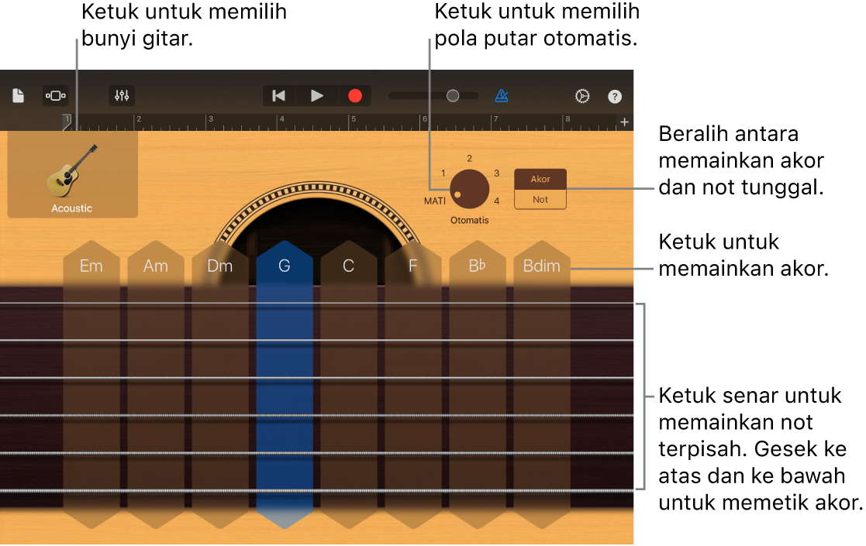The image size is (866, 546).
Task: Enable the metronome
Action: 502,95
